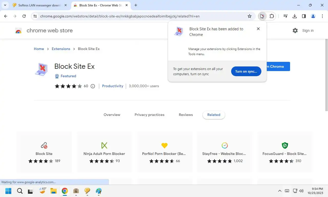Click the address bar URL
Viewport: 328px width, 197px height.
tap(120, 16)
